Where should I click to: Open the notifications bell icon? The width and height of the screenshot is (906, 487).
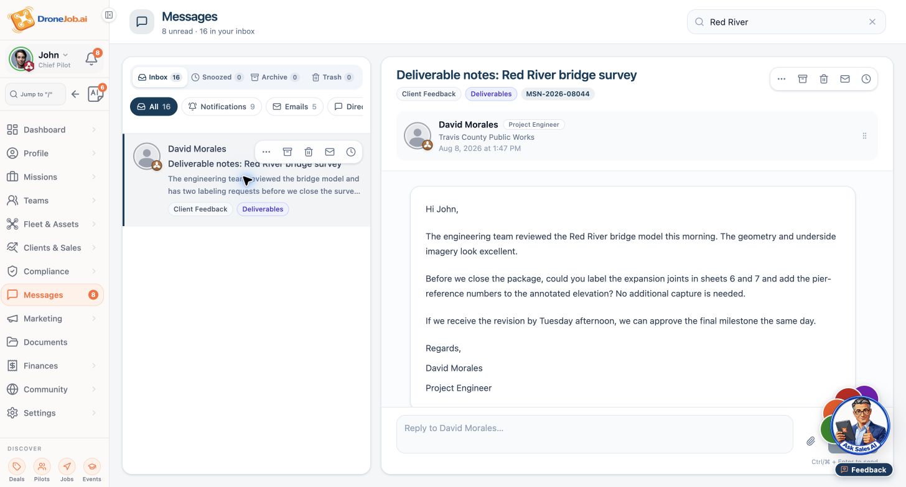pyautogui.click(x=91, y=59)
